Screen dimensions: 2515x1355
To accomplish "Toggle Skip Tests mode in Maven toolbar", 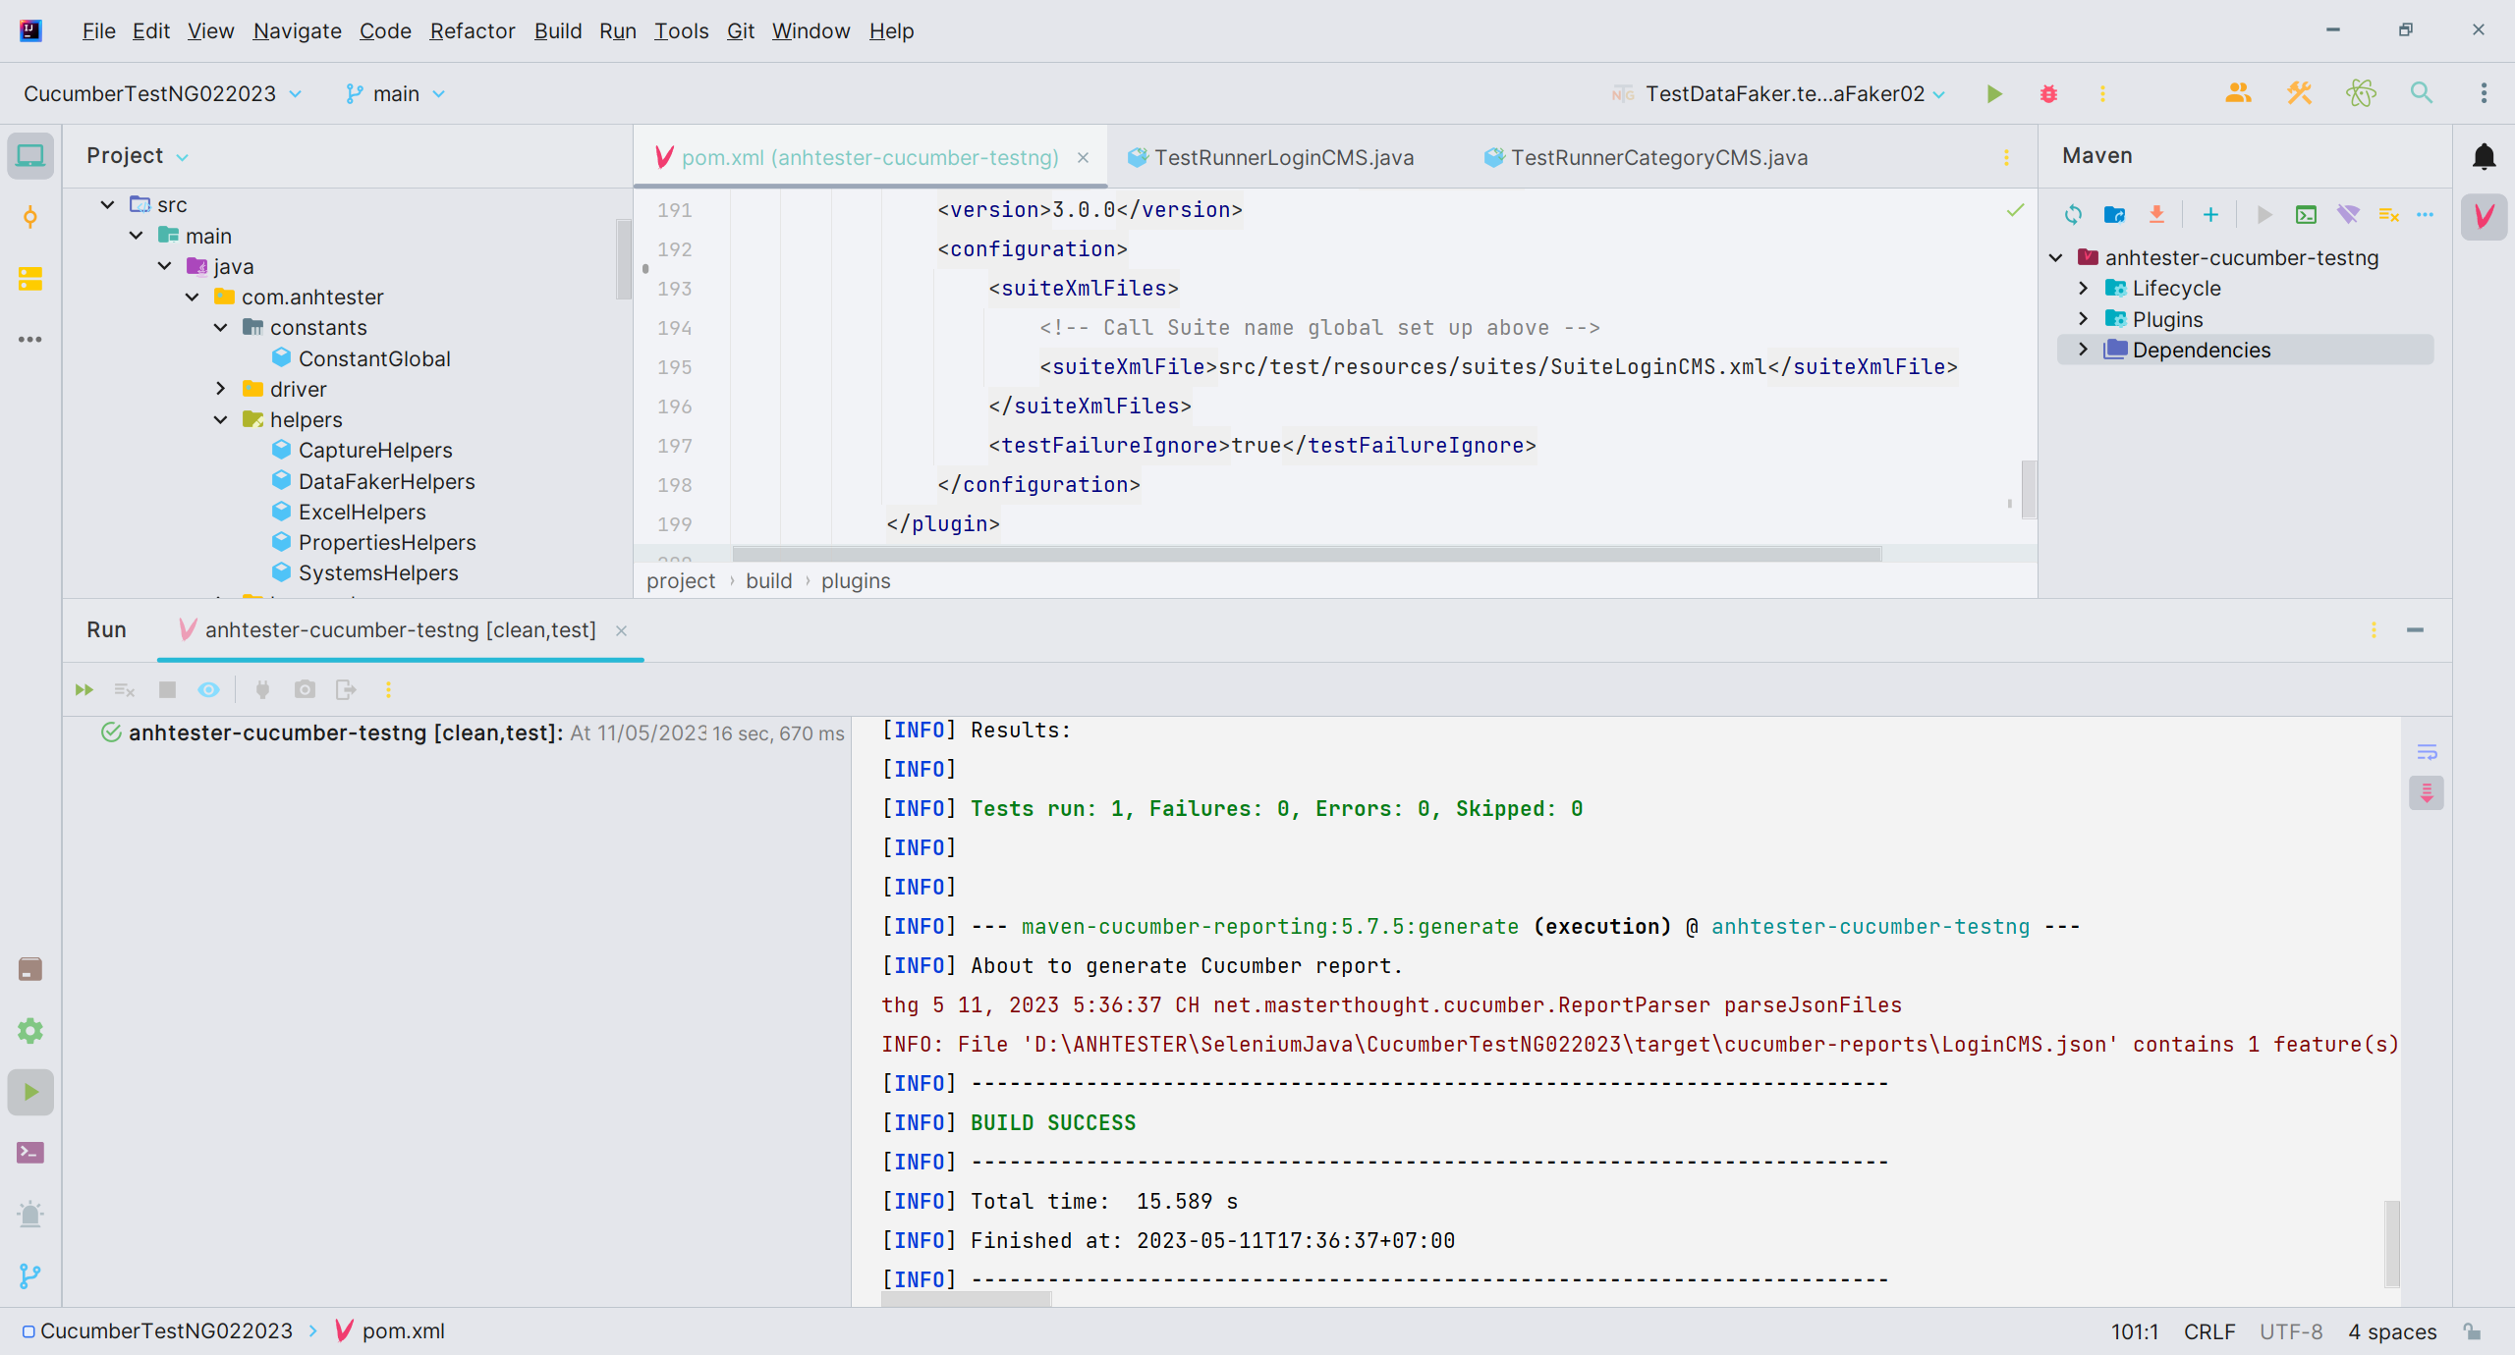I will point(2348,214).
